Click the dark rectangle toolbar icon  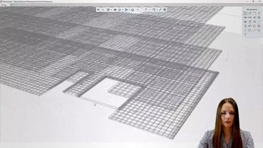coord(115,10)
